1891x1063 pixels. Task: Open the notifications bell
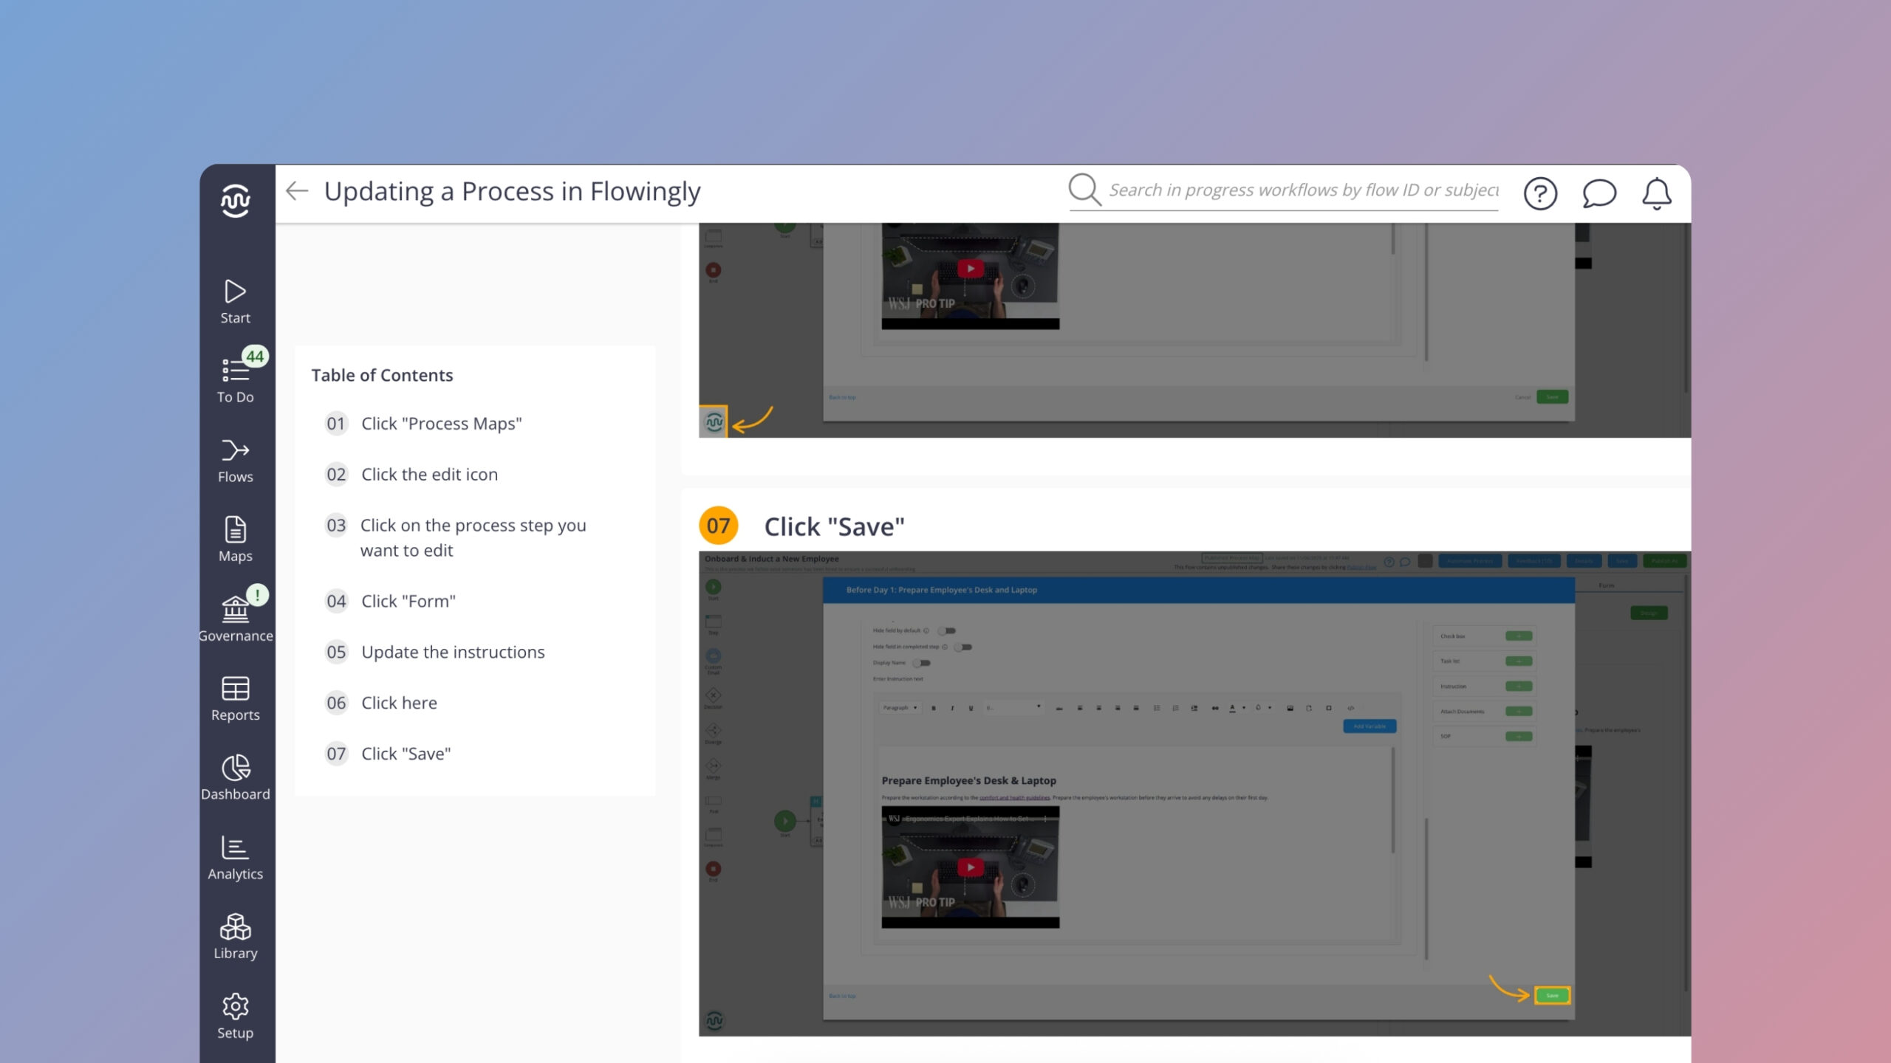tap(1656, 193)
